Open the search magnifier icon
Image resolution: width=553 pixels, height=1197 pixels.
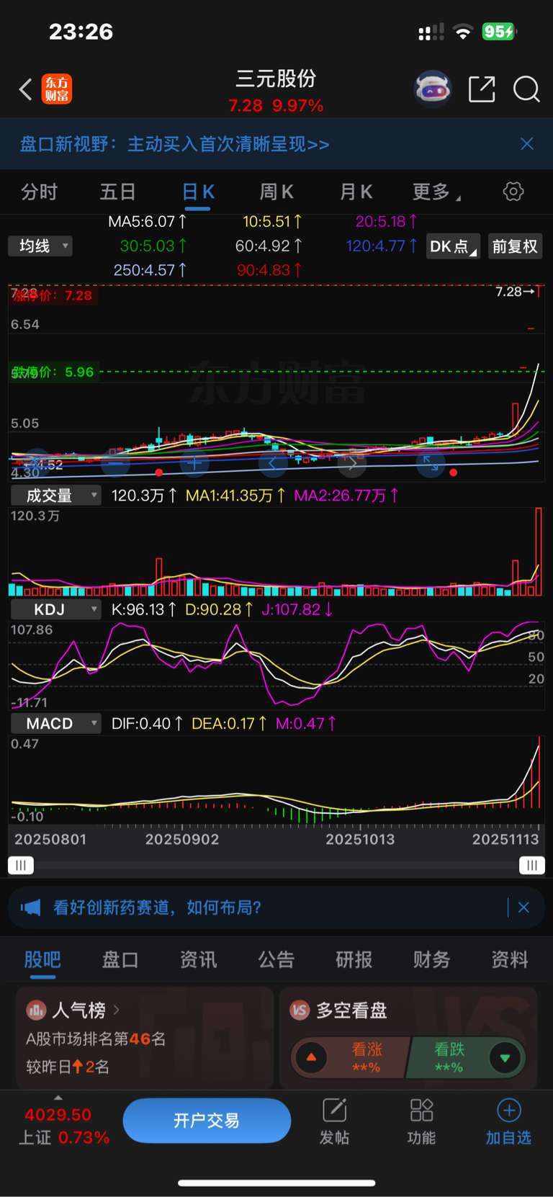click(526, 89)
